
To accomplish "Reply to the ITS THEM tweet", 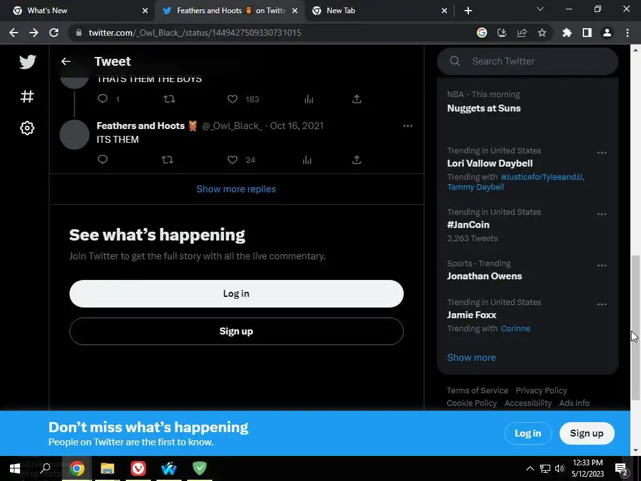I will (103, 160).
